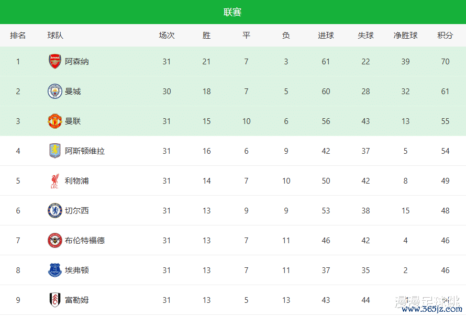
Task: Click the Liverpool LFC crest icon
Action: pyautogui.click(x=54, y=181)
